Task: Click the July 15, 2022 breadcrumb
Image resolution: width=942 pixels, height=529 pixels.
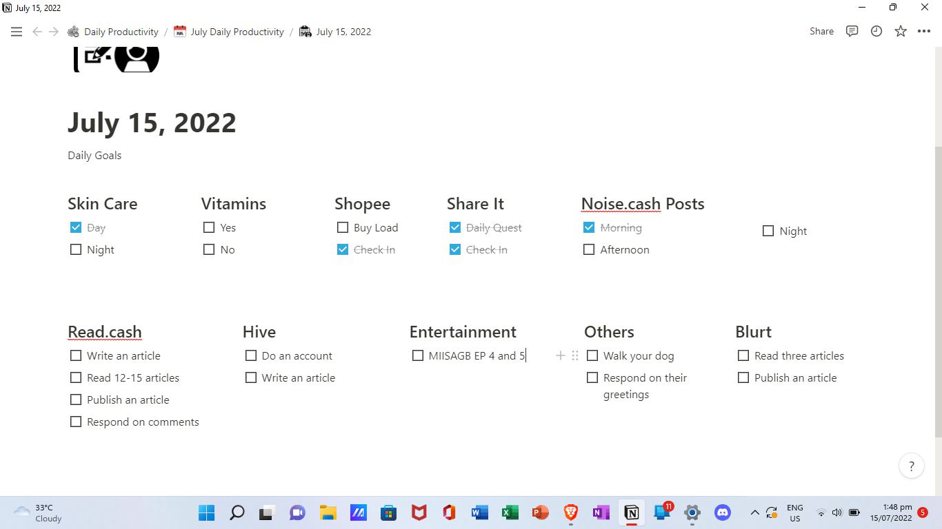Action: pos(335,32)
